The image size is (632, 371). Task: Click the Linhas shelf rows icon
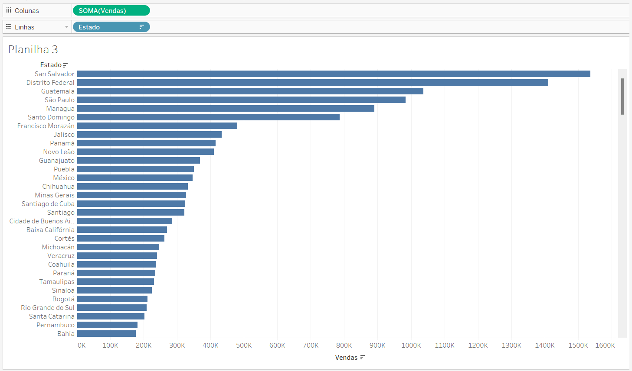pos(9,27)
